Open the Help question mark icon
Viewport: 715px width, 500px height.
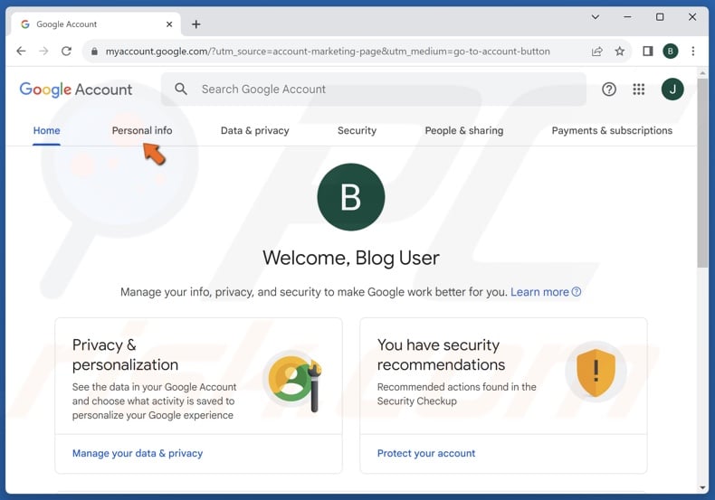(609, 90)
